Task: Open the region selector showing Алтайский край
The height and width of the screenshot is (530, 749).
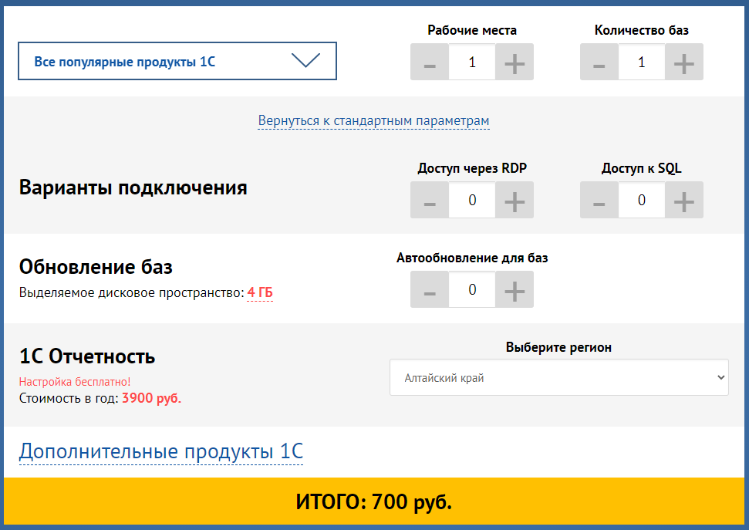Action: click(558, 377)
